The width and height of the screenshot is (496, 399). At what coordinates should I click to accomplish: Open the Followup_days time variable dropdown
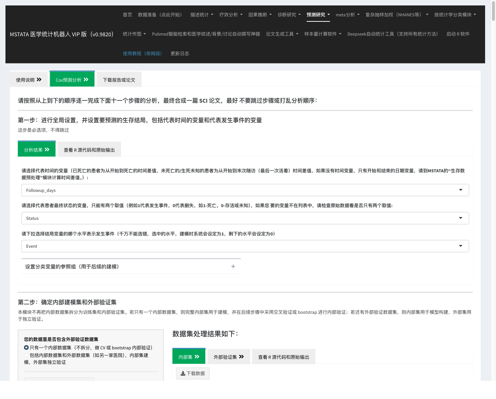(x=245, y=190)
